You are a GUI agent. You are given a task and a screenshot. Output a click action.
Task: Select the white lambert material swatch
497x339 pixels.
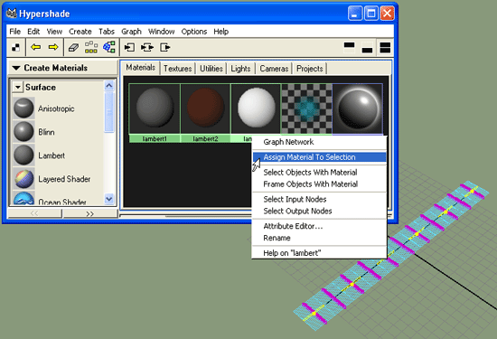256,108
